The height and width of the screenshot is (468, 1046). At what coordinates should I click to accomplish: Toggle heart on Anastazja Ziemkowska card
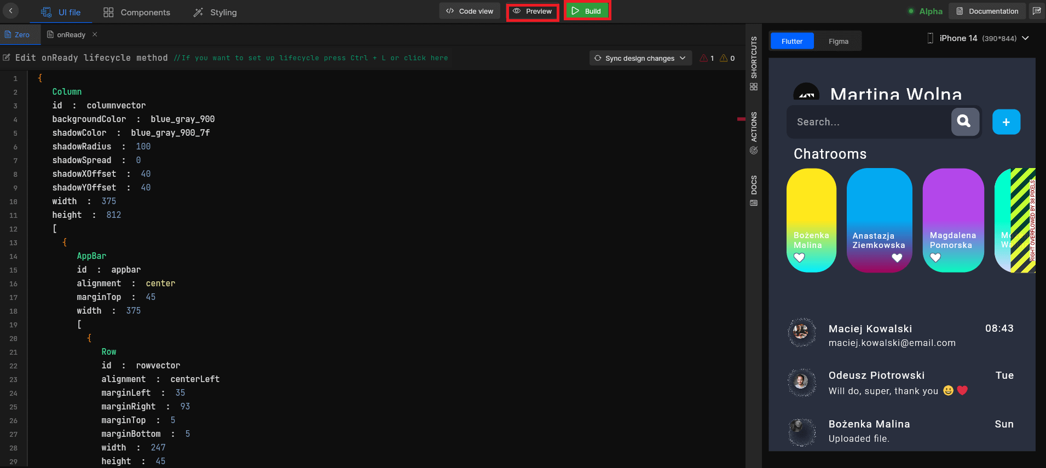897,257
